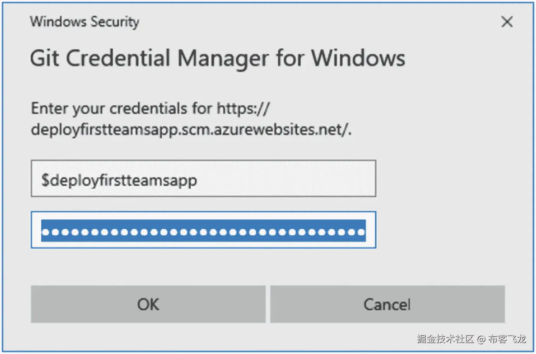This screenshot has height=354, width=536.
Task: Click the deployfirstteamsapp.scm.azurewebsites.net URL text
Action: (x=191, y=130)
